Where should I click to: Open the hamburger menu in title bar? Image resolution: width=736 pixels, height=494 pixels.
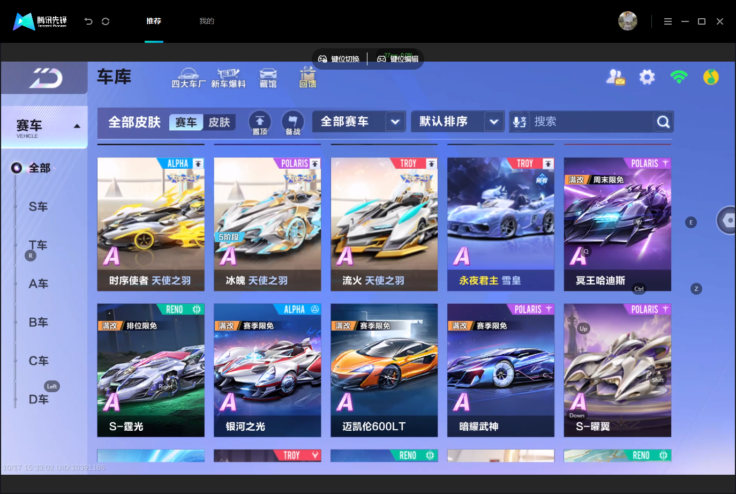[668, 21]
